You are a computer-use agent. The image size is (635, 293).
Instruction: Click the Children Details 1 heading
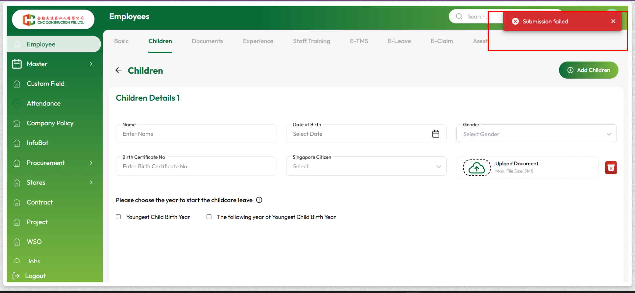pyautogui.click(x=148, y=98)
